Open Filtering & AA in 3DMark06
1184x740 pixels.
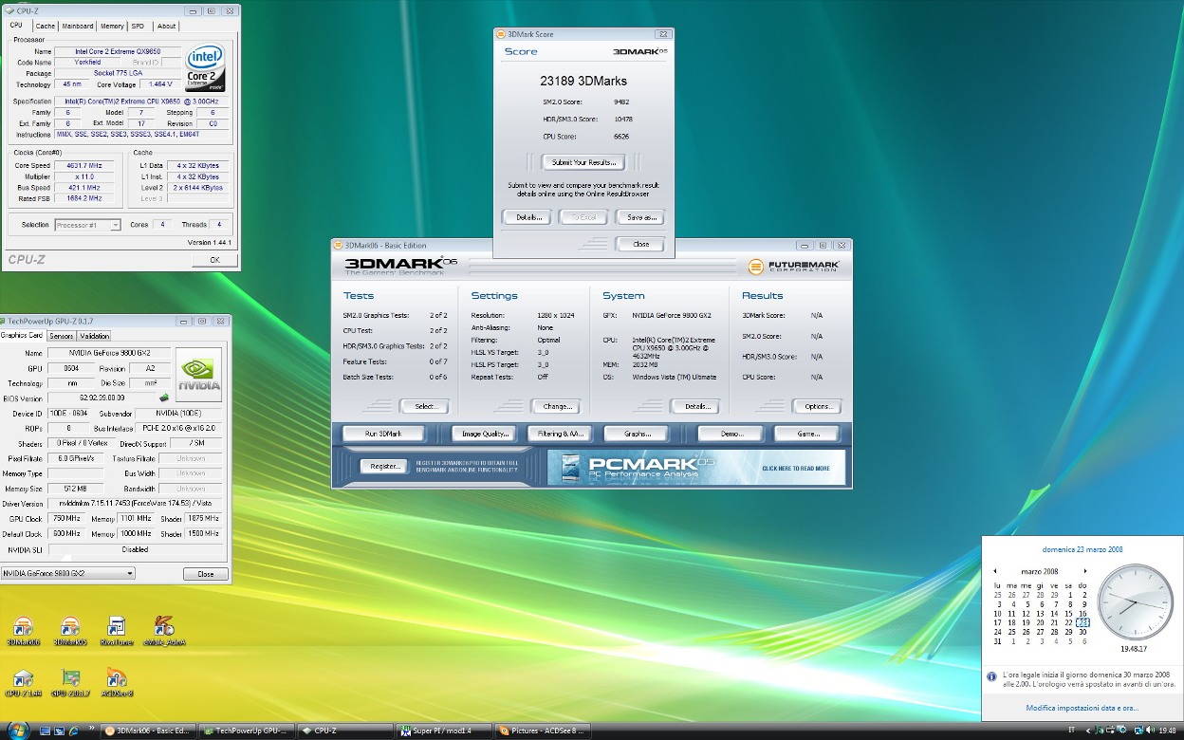pos(562,434)
